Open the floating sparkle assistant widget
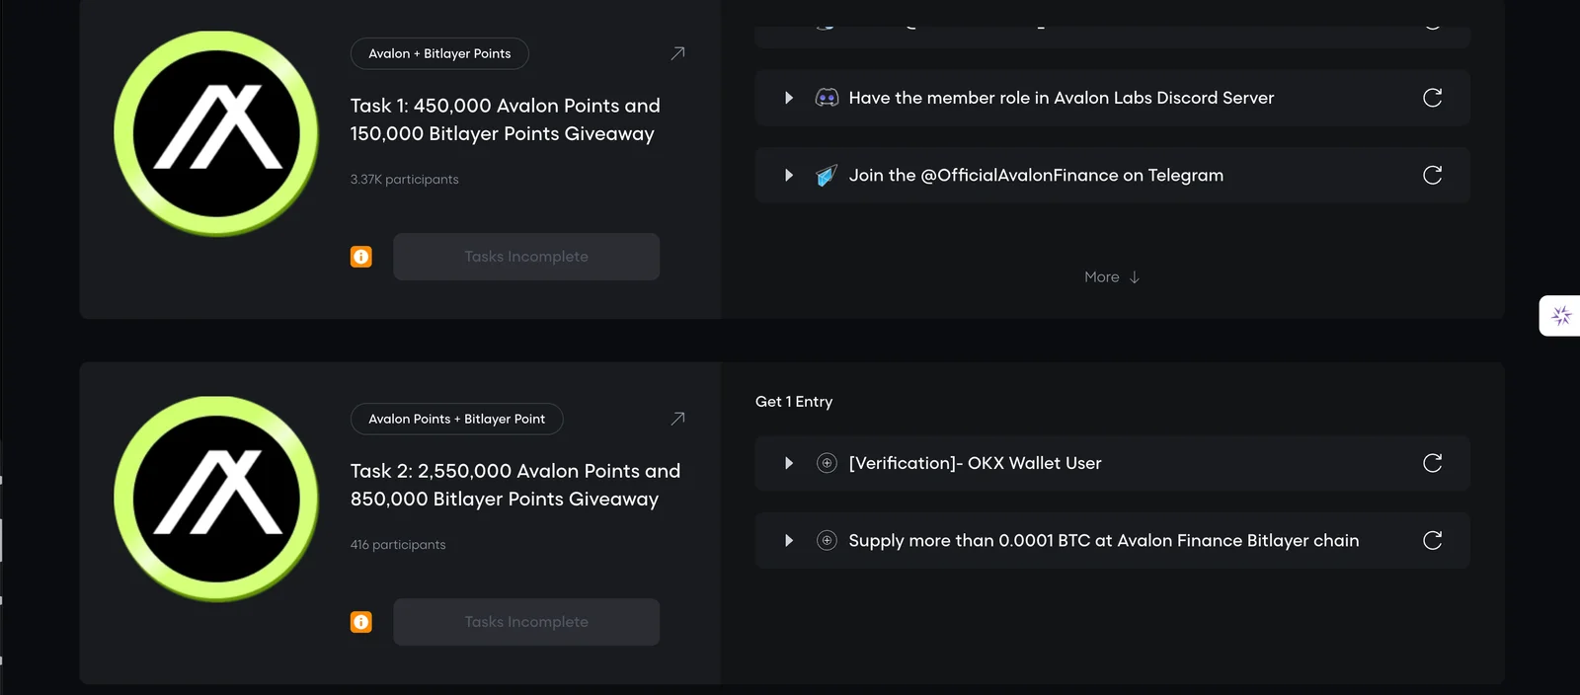Viewport: 1580px width, 695px height. 1561,316
